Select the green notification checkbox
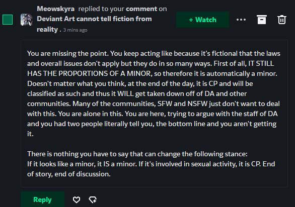 coord(8,20)
